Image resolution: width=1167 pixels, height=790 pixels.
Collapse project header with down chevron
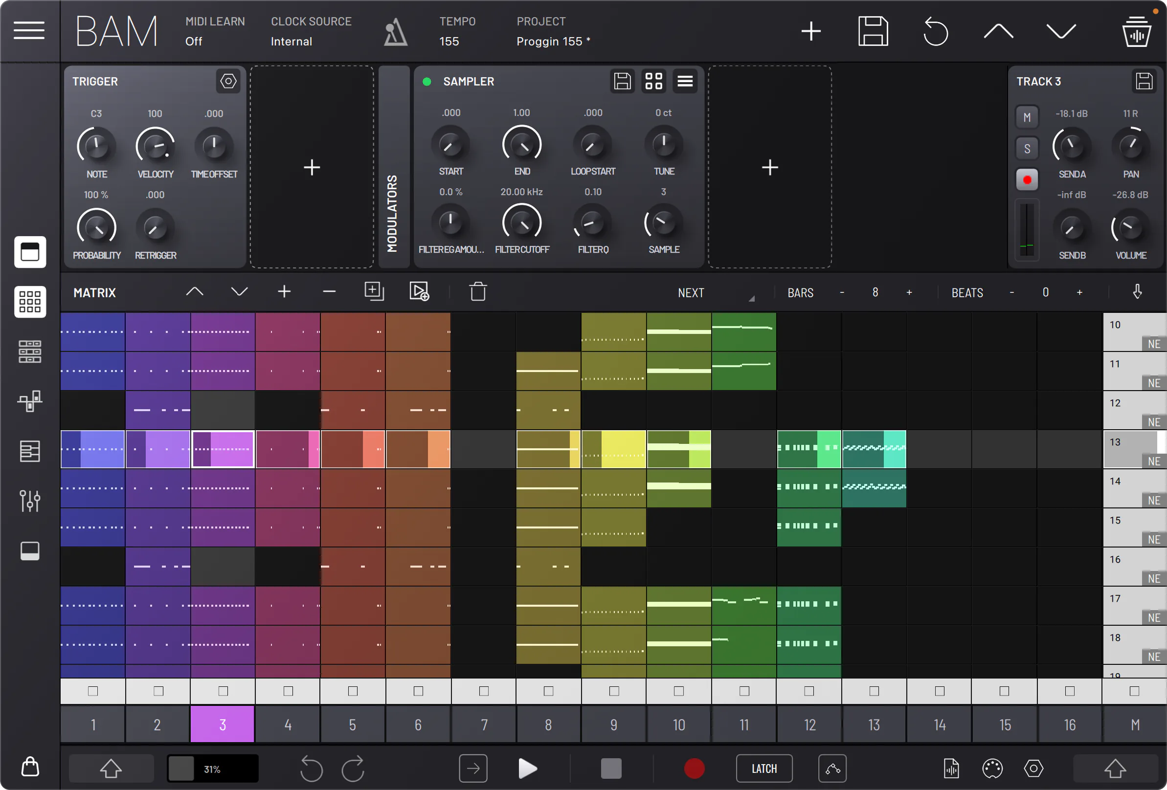tap(1061, 31)
